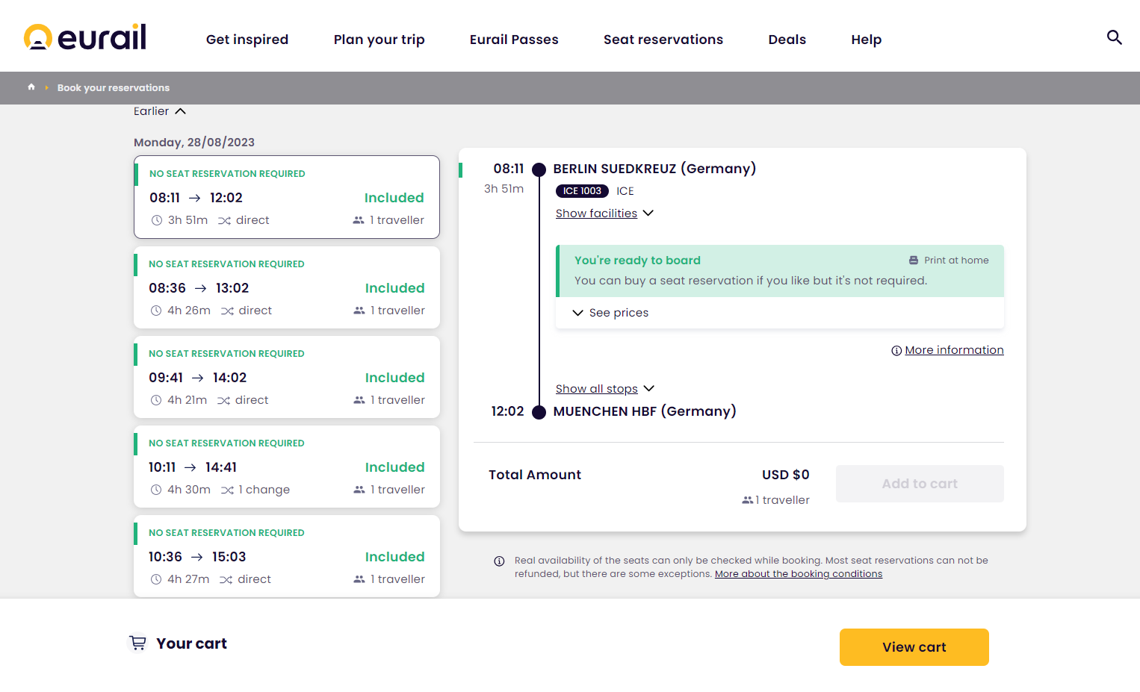Expand the See prices section
Viewport: 1140px width, 692px height.
pyautogui.click(x=610, y=313)
